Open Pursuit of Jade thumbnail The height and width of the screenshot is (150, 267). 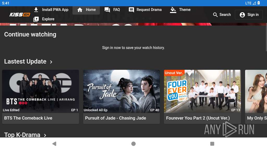point(122,91)
